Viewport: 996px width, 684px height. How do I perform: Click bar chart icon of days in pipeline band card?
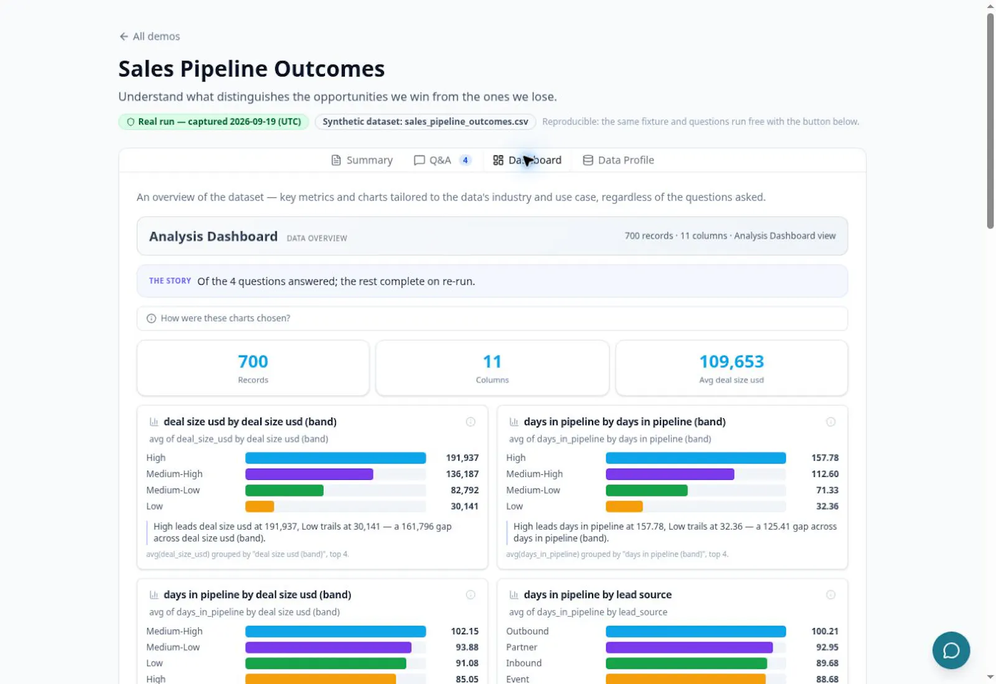point(514,422)
